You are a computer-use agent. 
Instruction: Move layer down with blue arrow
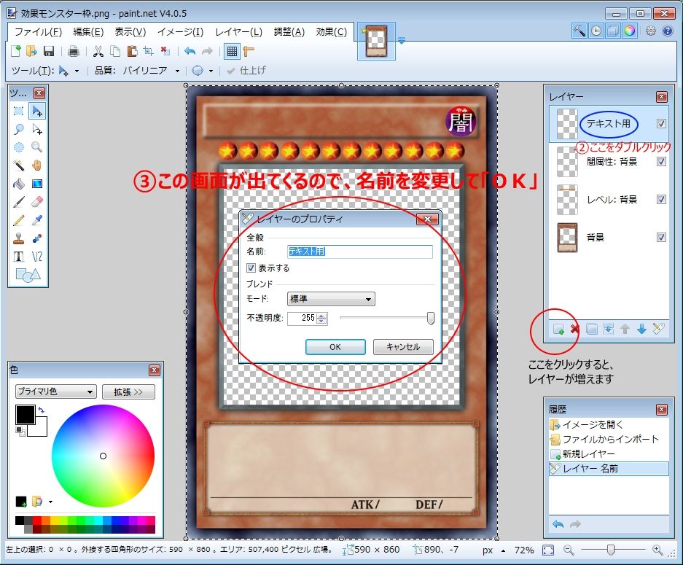click(641, 330)
